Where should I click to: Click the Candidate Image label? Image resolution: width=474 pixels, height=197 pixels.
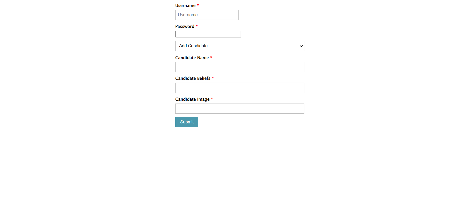[192, 99]
